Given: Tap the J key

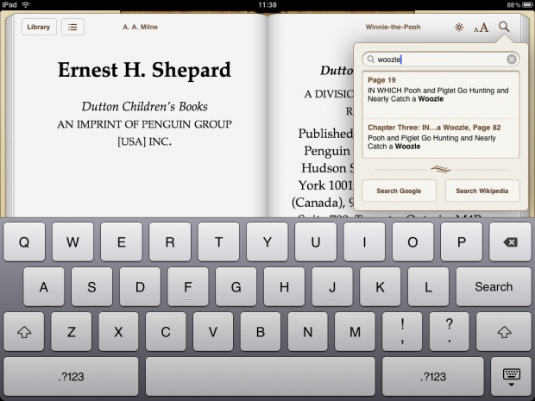Looking at the screenshot, I should coord(332,286).
